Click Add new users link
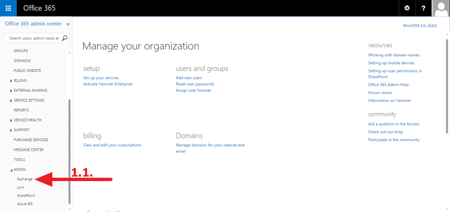The image size is (450, 212). 189,78
